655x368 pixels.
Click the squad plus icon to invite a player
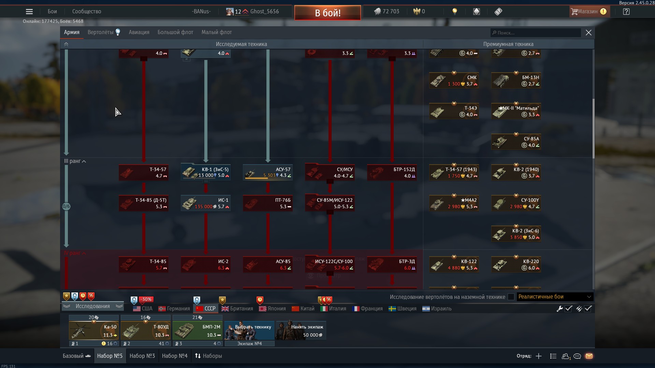click(539, 356)
